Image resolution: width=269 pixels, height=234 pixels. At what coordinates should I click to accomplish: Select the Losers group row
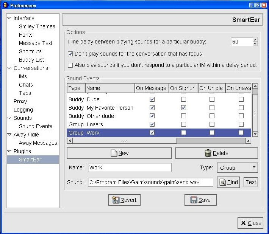pyautogui.click(x=159, y=124)
